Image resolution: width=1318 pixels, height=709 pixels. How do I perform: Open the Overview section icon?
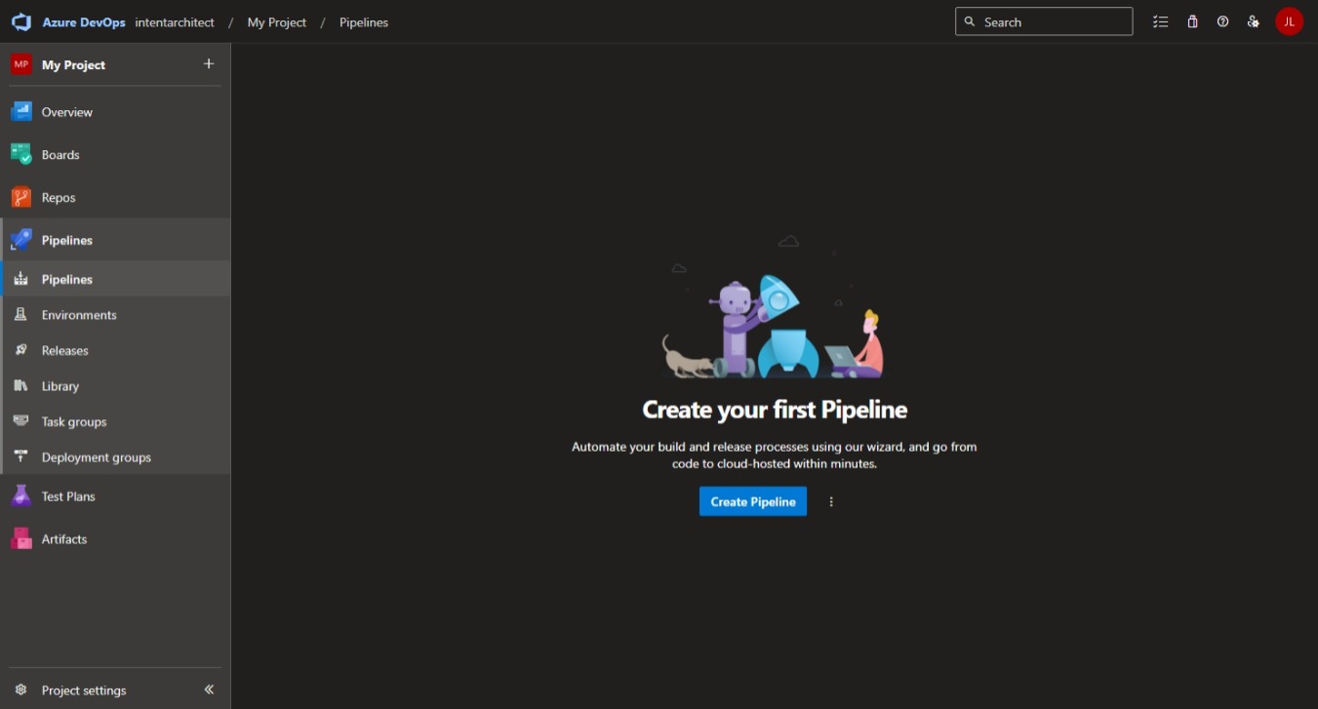click(21, 112)
